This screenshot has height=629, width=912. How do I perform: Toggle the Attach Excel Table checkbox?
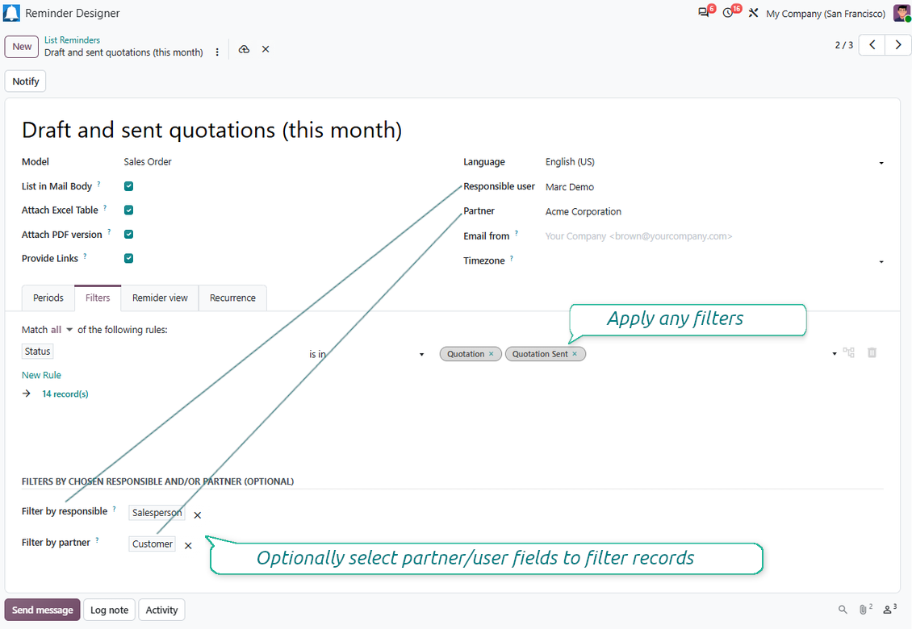(128, 210)
